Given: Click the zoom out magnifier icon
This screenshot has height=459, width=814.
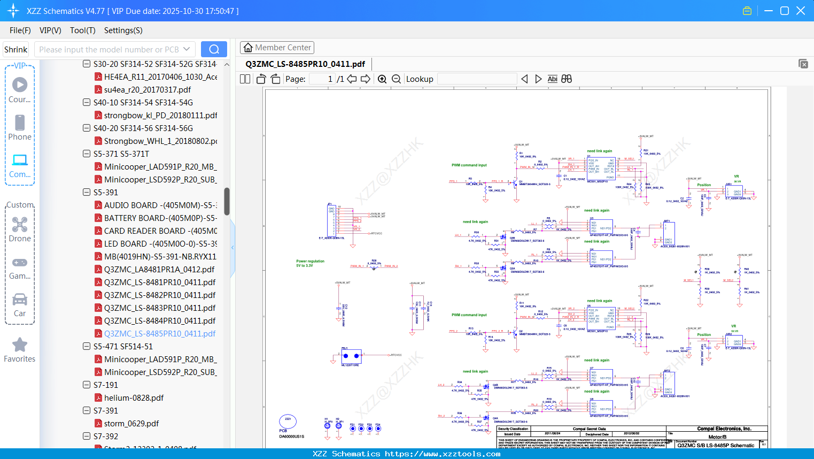Looking at the screenshot, I should [396, 79].
